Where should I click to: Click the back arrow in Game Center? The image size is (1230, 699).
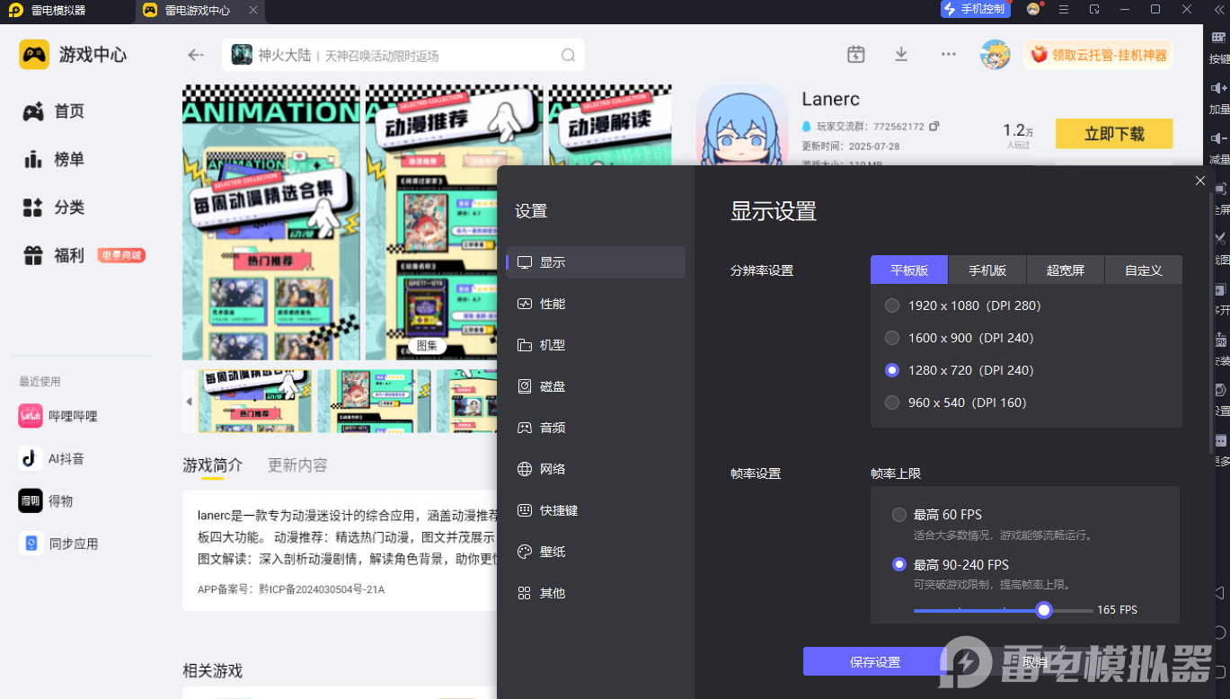[x=196, y=55]
